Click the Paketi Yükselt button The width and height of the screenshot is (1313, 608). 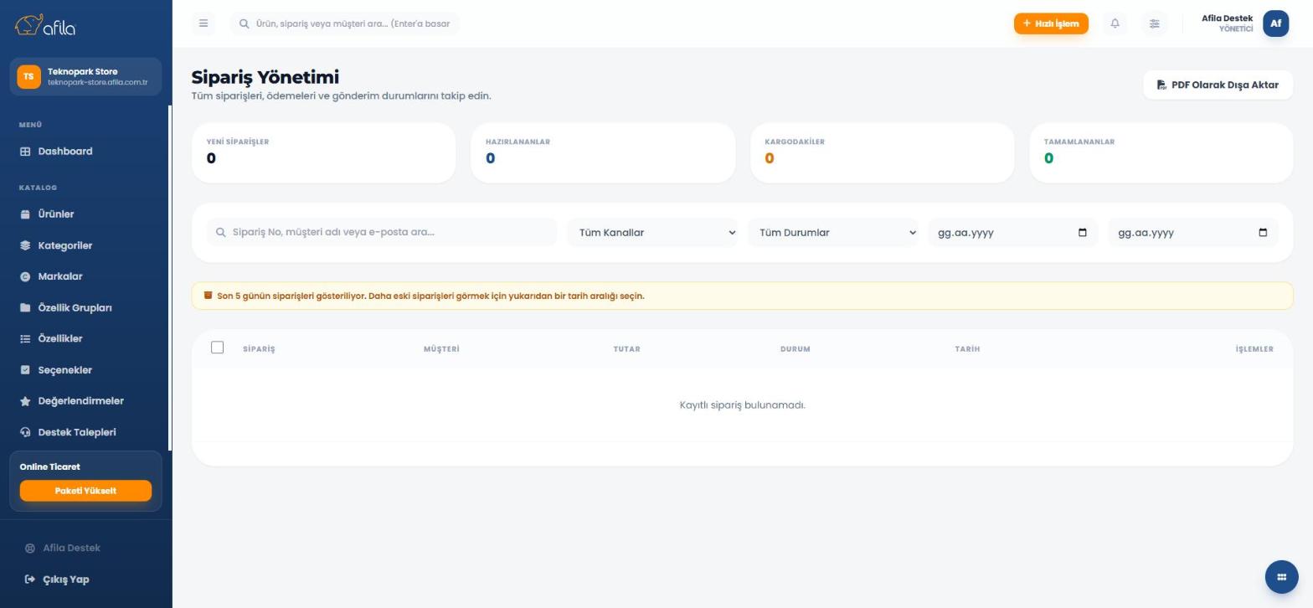85,491
